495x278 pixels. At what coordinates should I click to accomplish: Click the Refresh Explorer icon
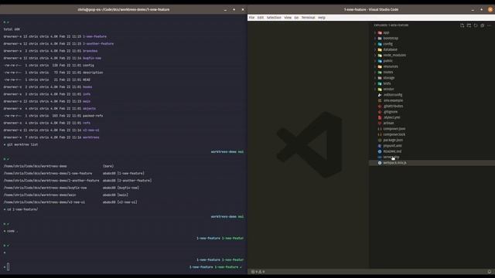tap(476, 25)
